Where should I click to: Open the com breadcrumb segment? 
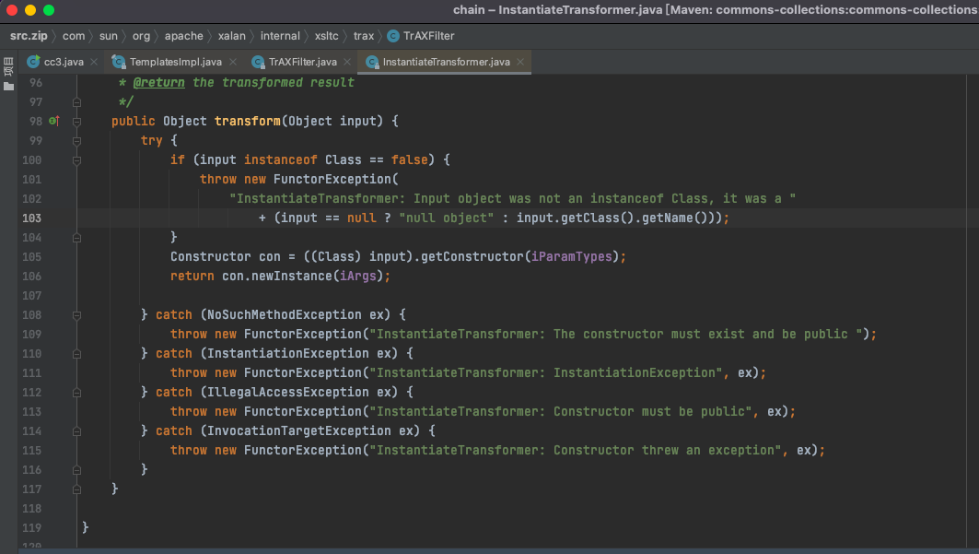click(74, 36)
